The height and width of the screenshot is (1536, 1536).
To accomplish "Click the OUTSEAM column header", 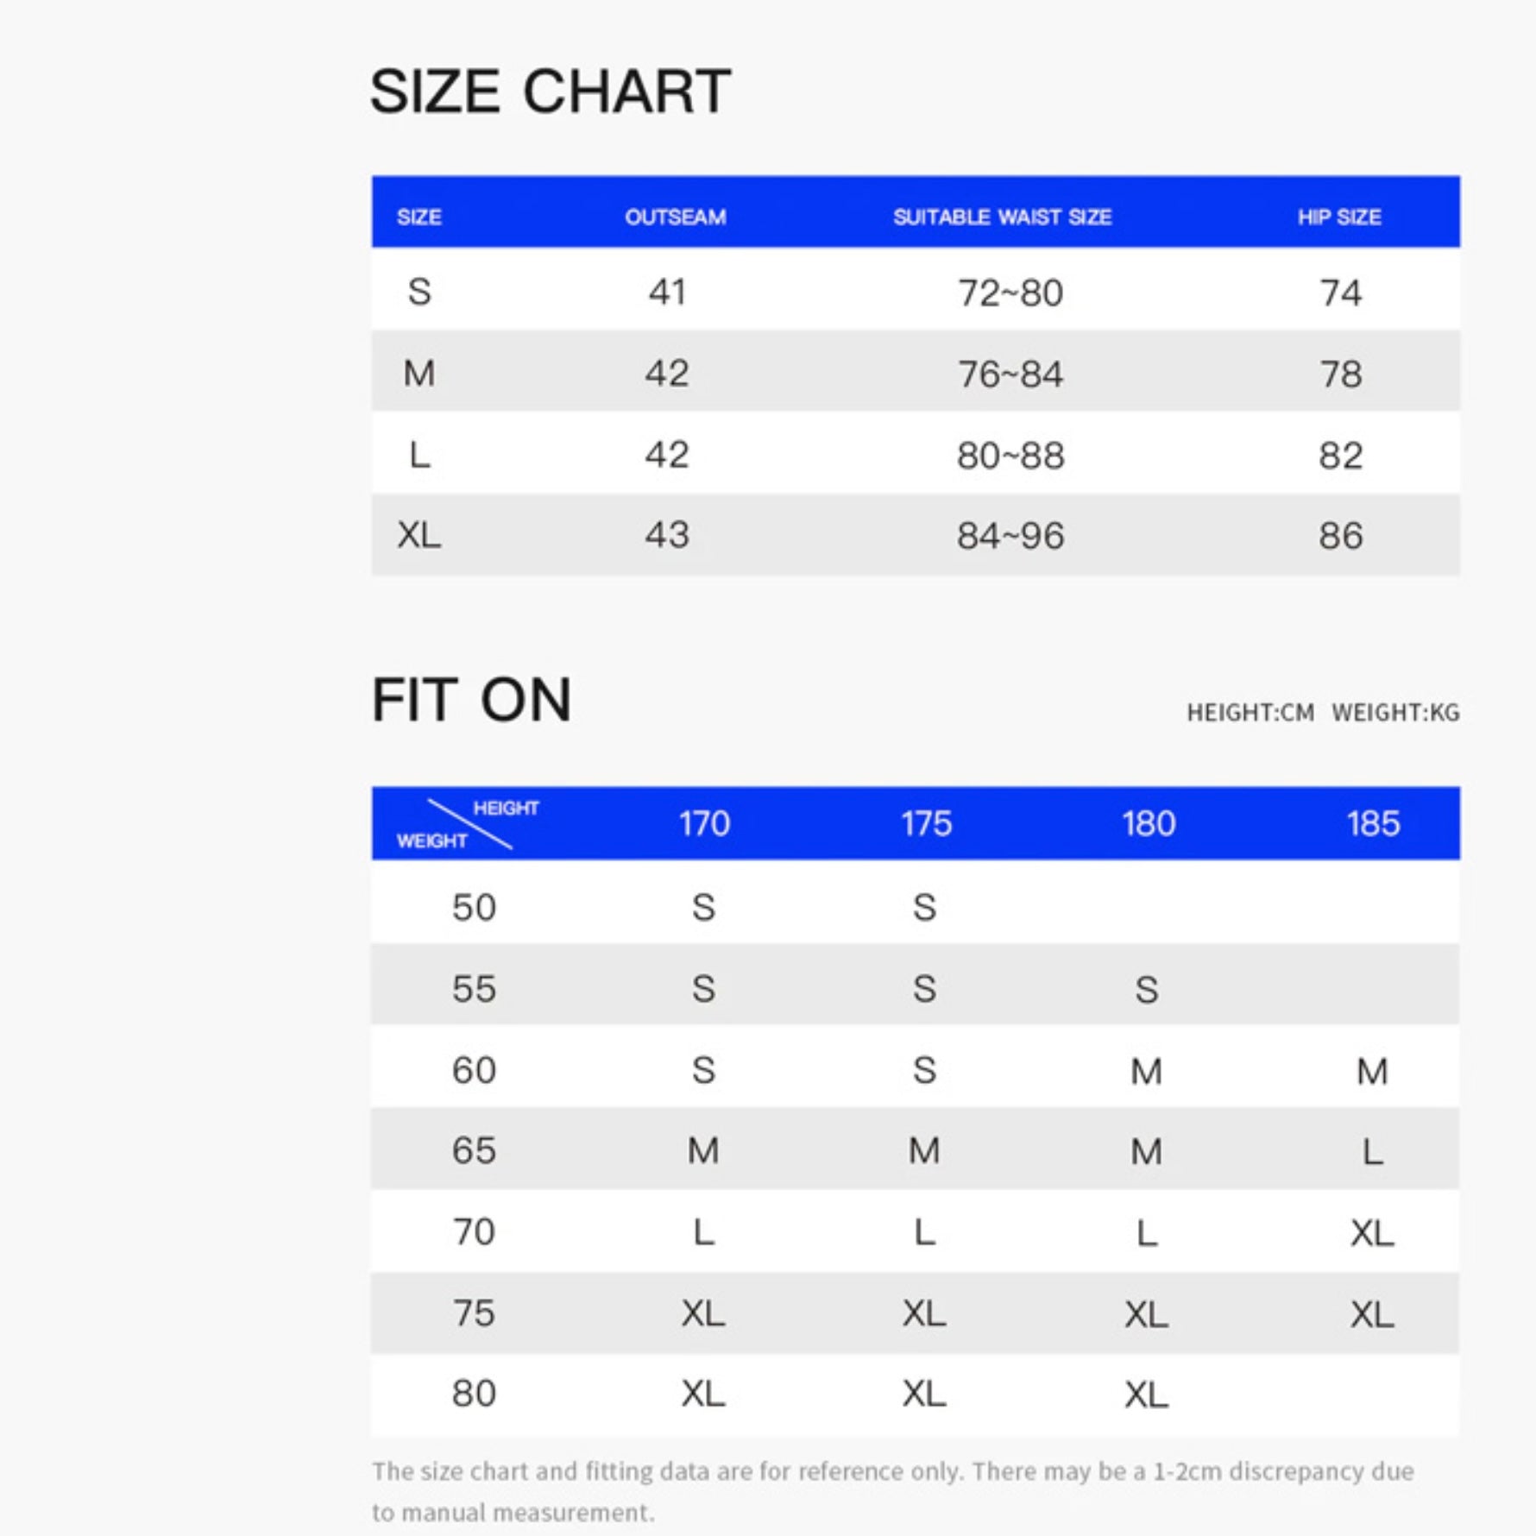I will [675, 217].
